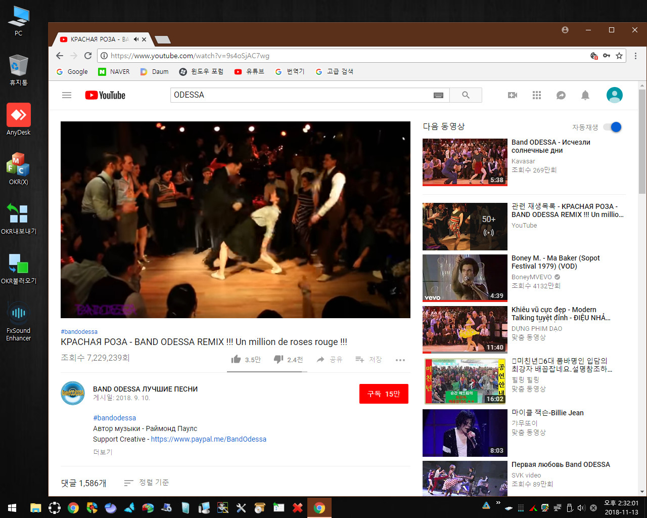647x518 pixels.
Task: Click the address bar URL
Action: pyautogui.click(x=190, y=56)
